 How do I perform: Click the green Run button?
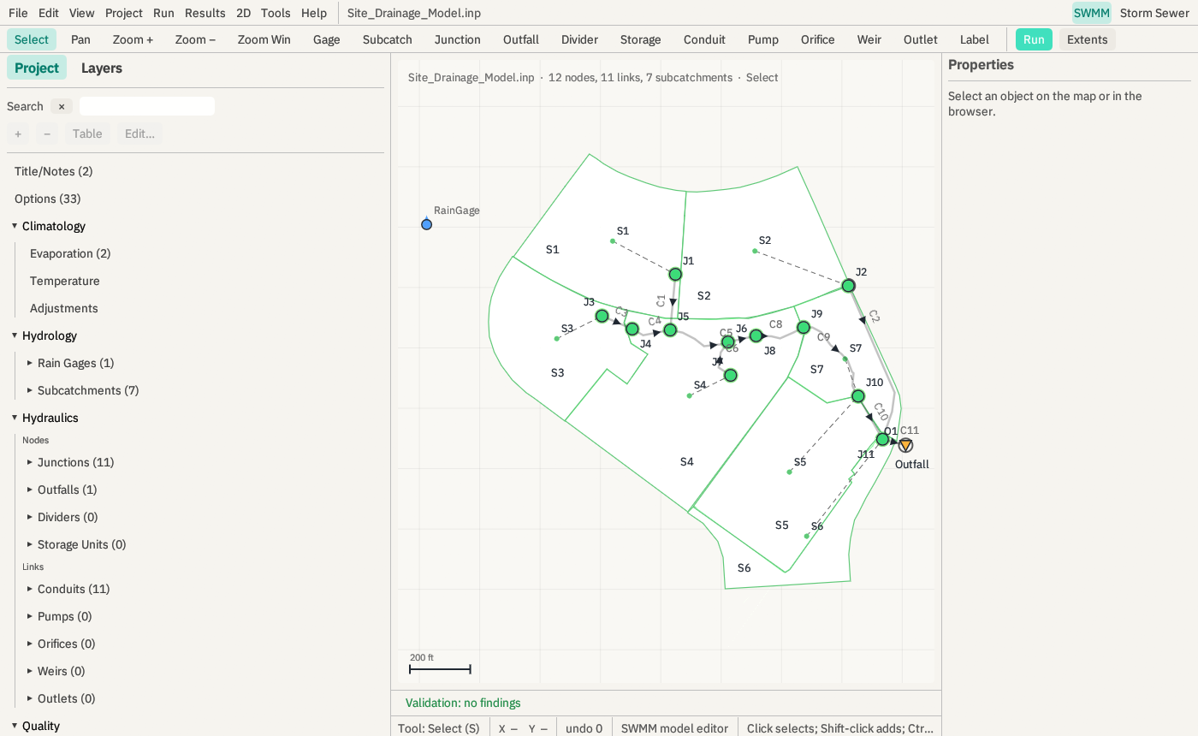pyautogui.click(x=1034, y=39)
